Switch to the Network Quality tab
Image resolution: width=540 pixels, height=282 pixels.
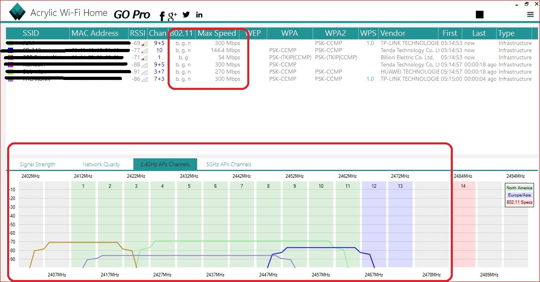101,164
